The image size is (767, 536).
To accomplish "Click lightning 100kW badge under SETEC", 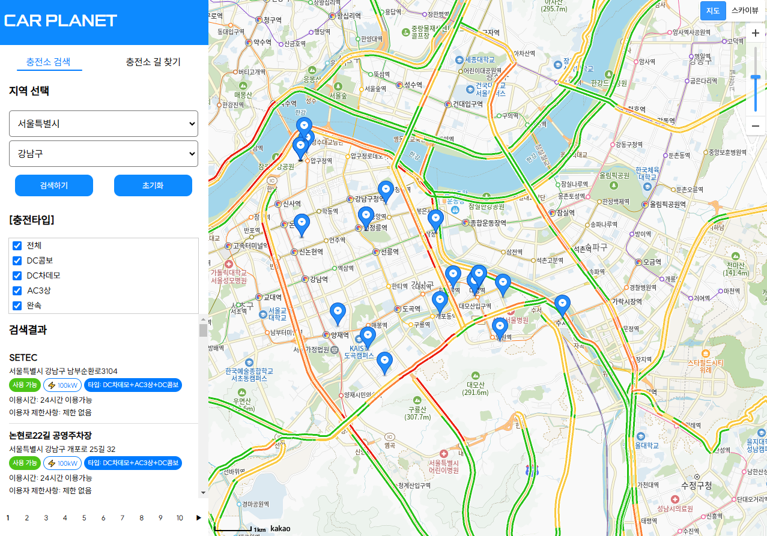I will click(63, 385).
